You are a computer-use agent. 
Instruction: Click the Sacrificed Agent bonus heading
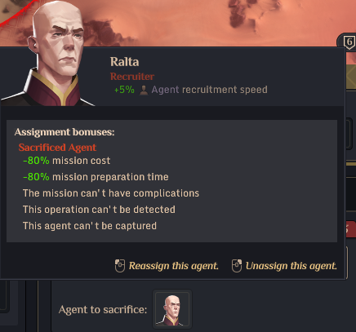(x=57, y=148)
